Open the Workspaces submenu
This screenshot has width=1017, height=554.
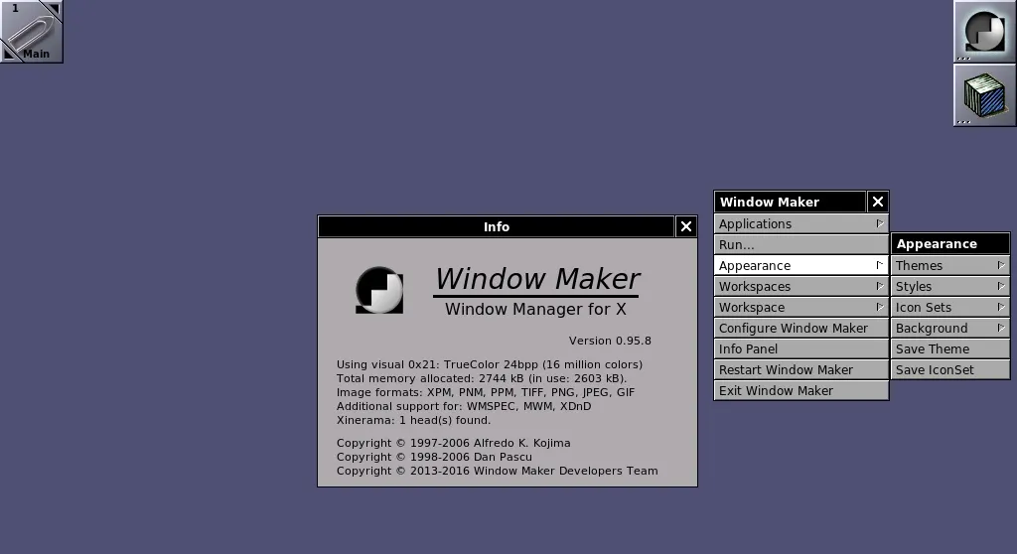tap(800, 286)
